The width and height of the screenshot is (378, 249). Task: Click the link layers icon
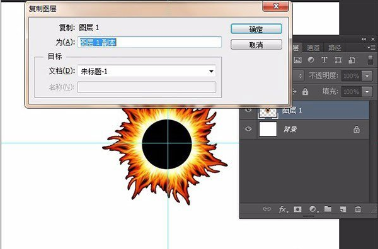[266, 209]
